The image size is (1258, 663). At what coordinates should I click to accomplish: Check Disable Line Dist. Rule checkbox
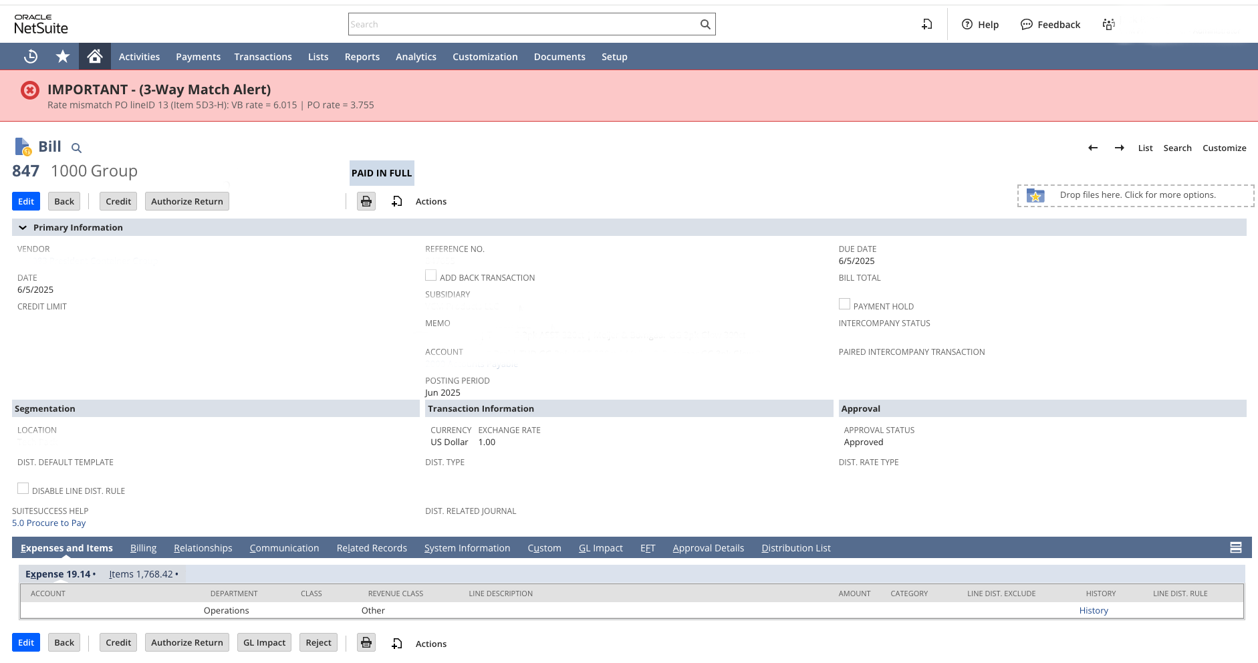click(23, 489)
